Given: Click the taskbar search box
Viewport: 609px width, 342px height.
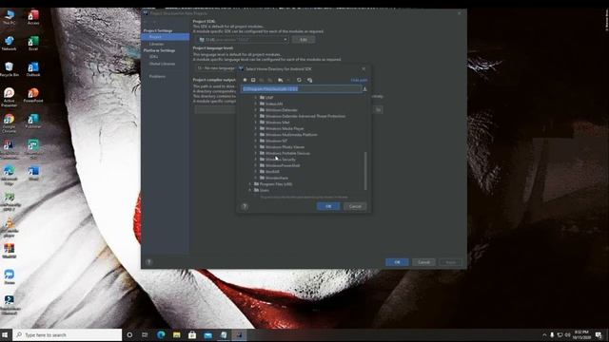Looking at the screenshot, I should point(68,334).
